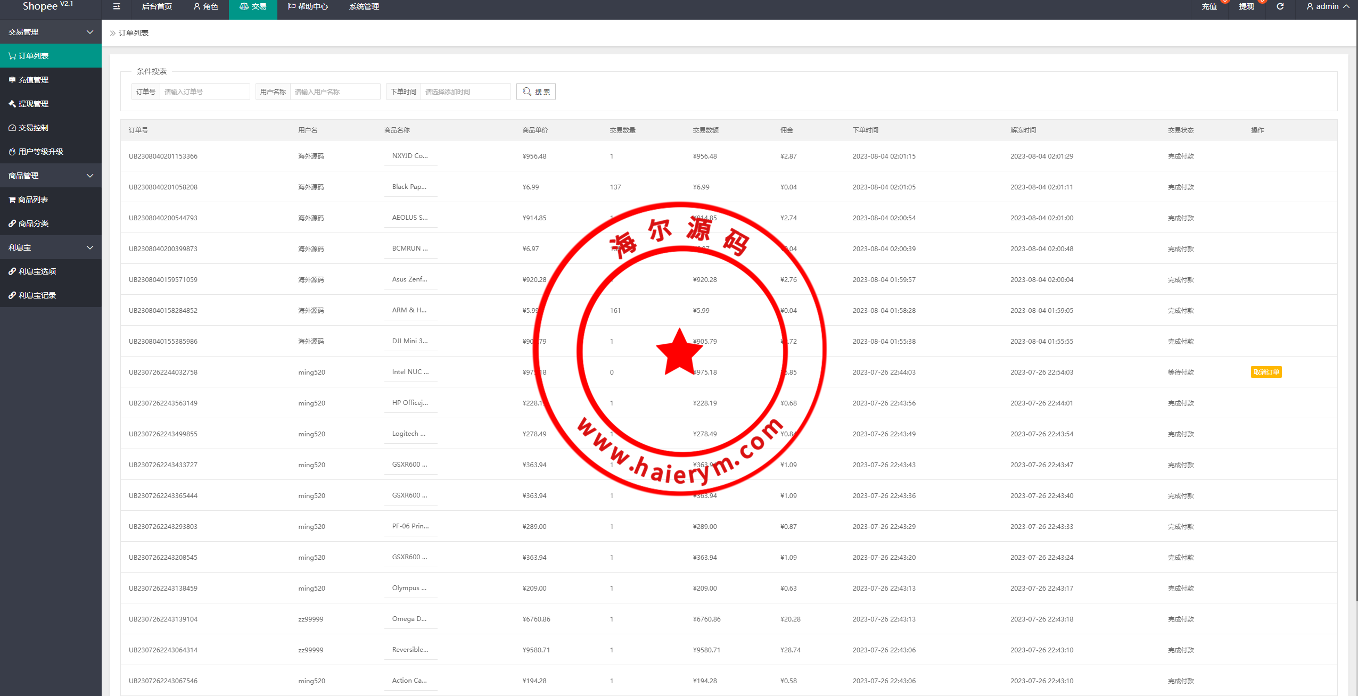Open the admin user dropdown
This screenshot has height=696, width=1358.
pyautogui.click(x=1328, y=6)
